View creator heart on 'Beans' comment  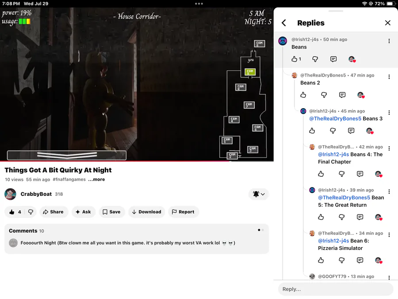tap(352, 59)
